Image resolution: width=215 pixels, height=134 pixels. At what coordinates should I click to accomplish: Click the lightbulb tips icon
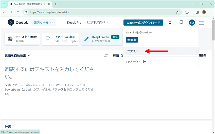point(170,23)
